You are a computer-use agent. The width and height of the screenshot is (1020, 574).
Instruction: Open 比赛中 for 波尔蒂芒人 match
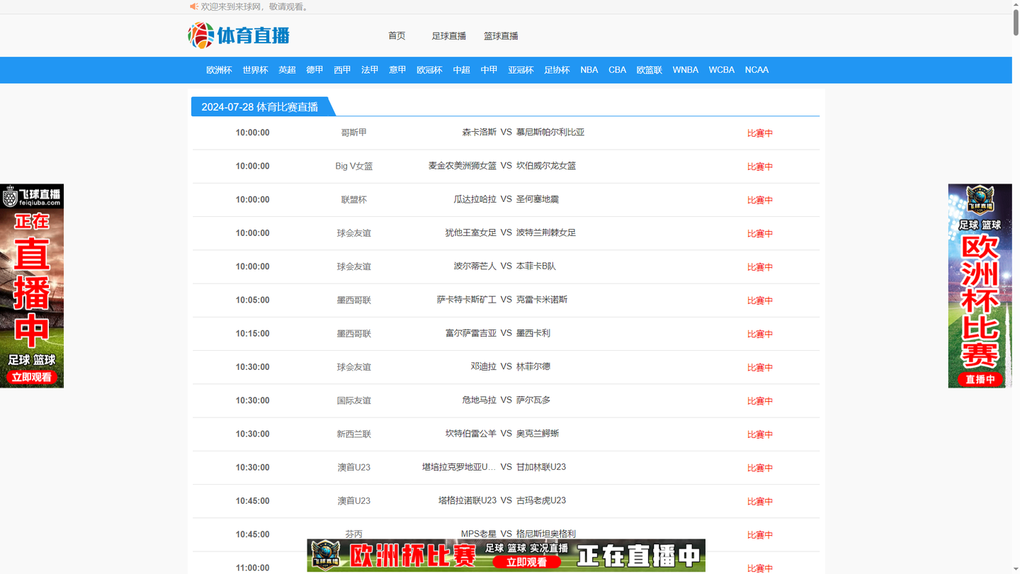click(759, 267)
